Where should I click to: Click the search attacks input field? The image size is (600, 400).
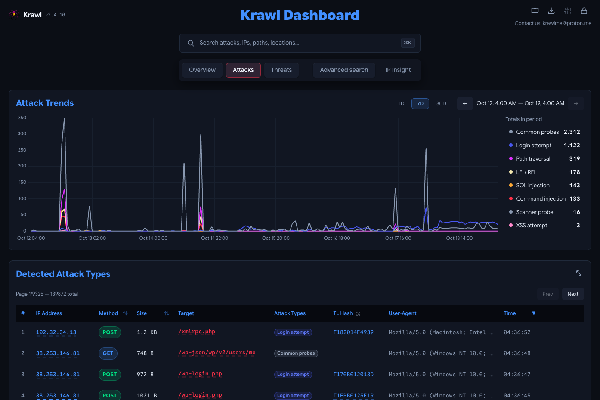coord(300,43)
